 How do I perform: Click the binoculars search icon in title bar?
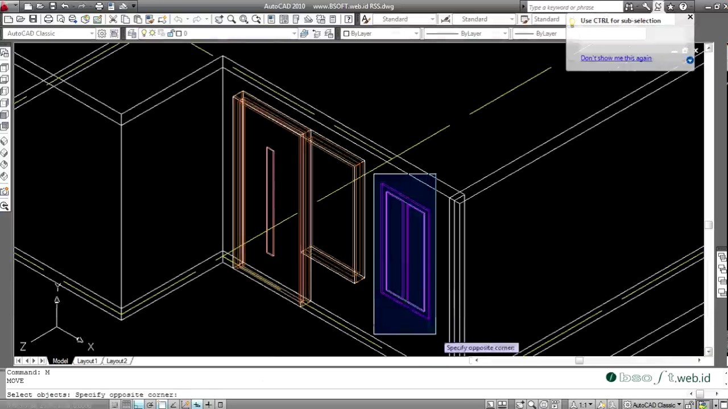[x=629, y=7]
